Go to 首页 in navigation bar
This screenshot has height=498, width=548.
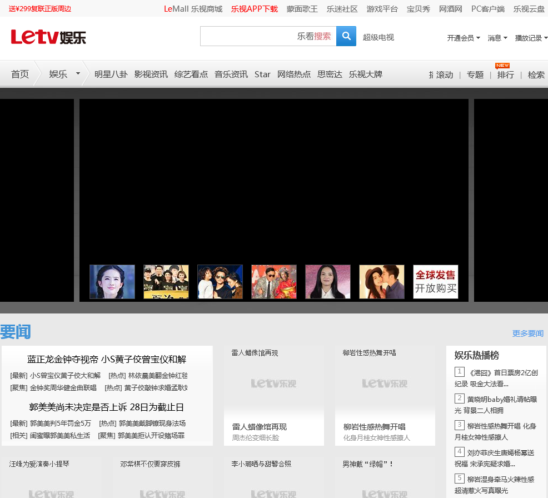click(20, 74)
